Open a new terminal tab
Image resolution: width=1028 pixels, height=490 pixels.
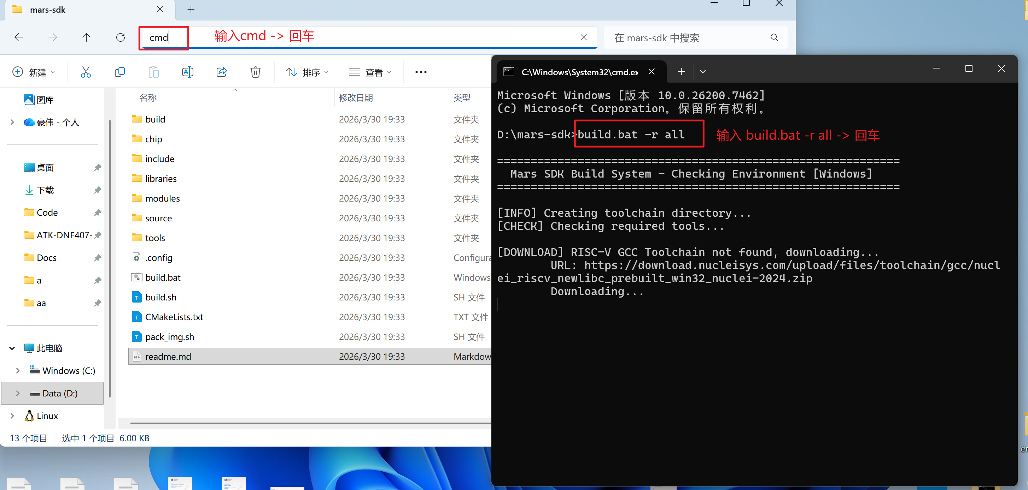click(x=682, y=72)
